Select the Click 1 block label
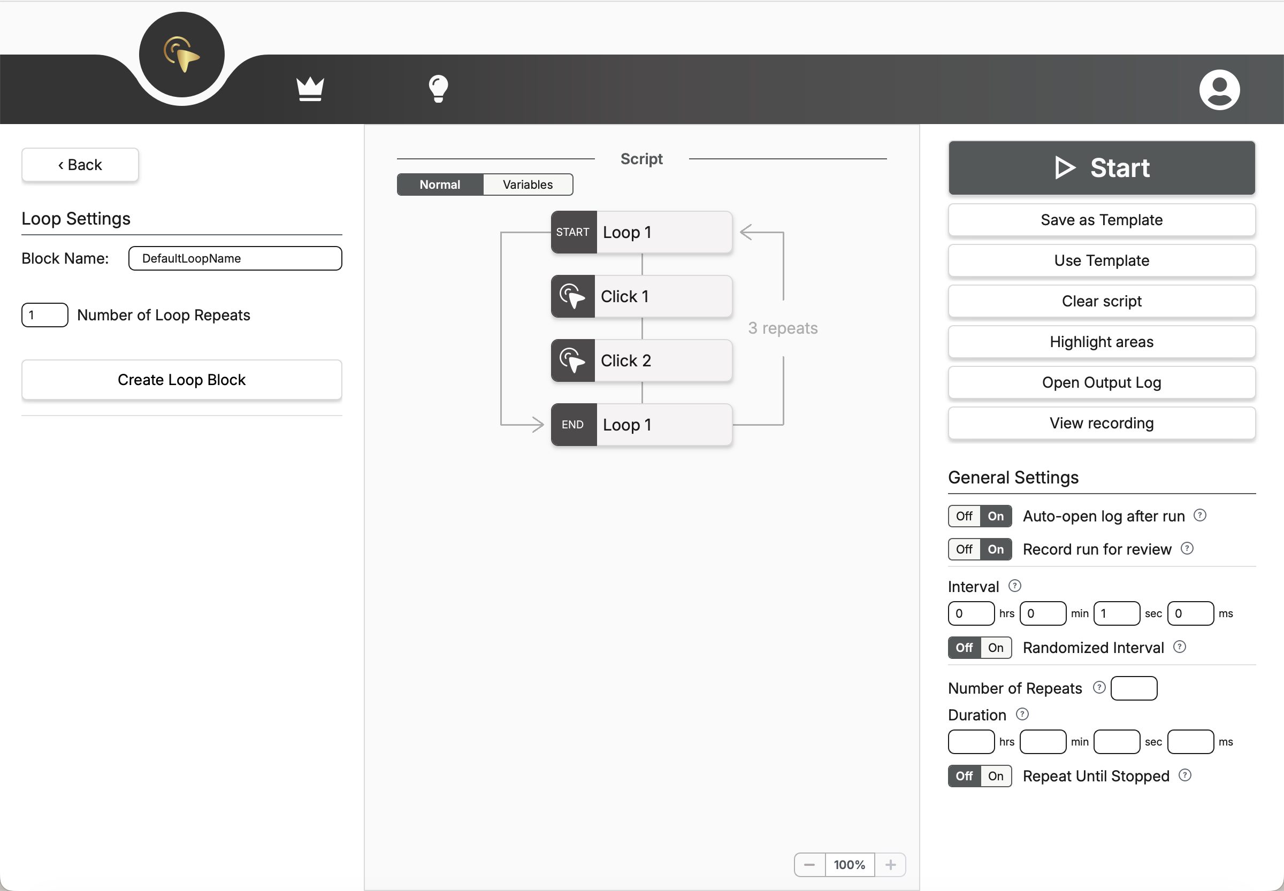 [624, 296]
